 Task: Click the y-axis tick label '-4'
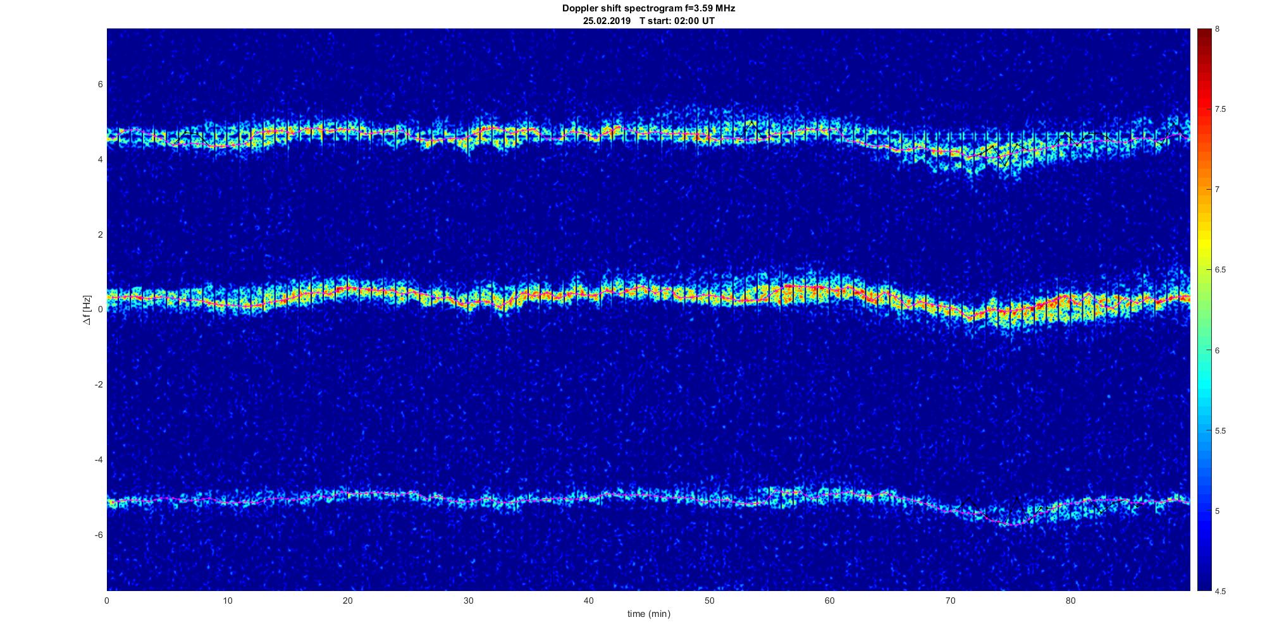click(99, 460)
